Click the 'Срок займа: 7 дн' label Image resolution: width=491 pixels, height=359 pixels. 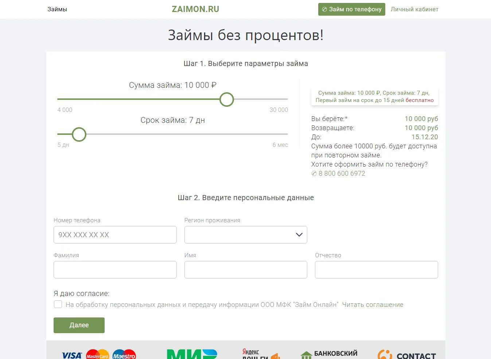point(173,120)
